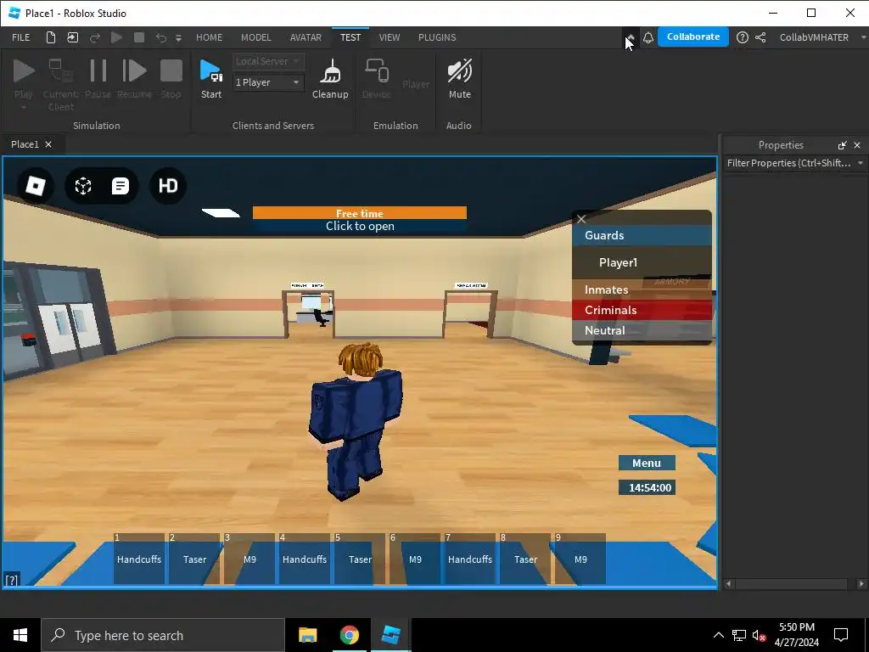This screenshot has width=869, height=652.
Task: Equip Handcuffs in hotbar slot 4
Action: (x=305, y=559)
